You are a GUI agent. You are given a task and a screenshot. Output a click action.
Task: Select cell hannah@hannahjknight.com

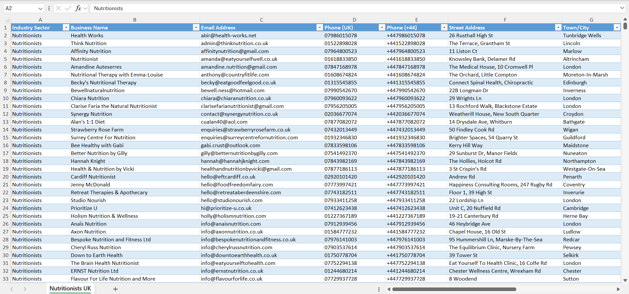click(x=262, y=161)
